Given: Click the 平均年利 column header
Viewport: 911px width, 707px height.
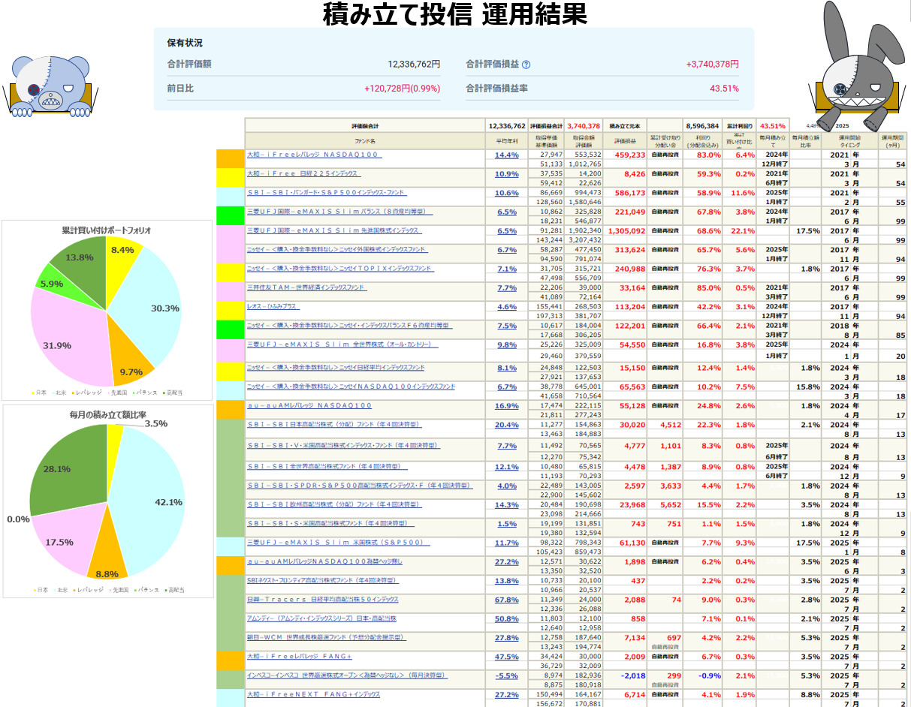Looking at the screenshot, I should pos(507,140).
